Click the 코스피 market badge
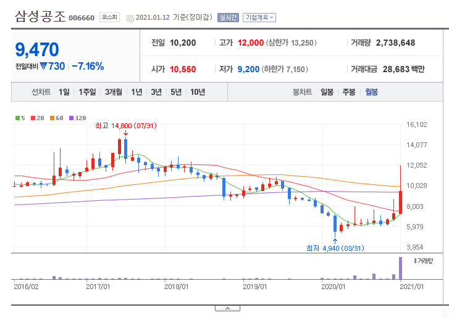449x318 pixels. pyautogui.click(x=109, y=17)
